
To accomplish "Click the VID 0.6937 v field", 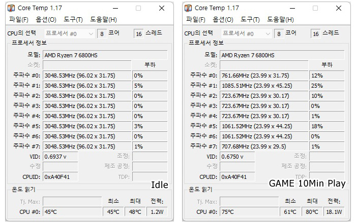I will point(60,157).
